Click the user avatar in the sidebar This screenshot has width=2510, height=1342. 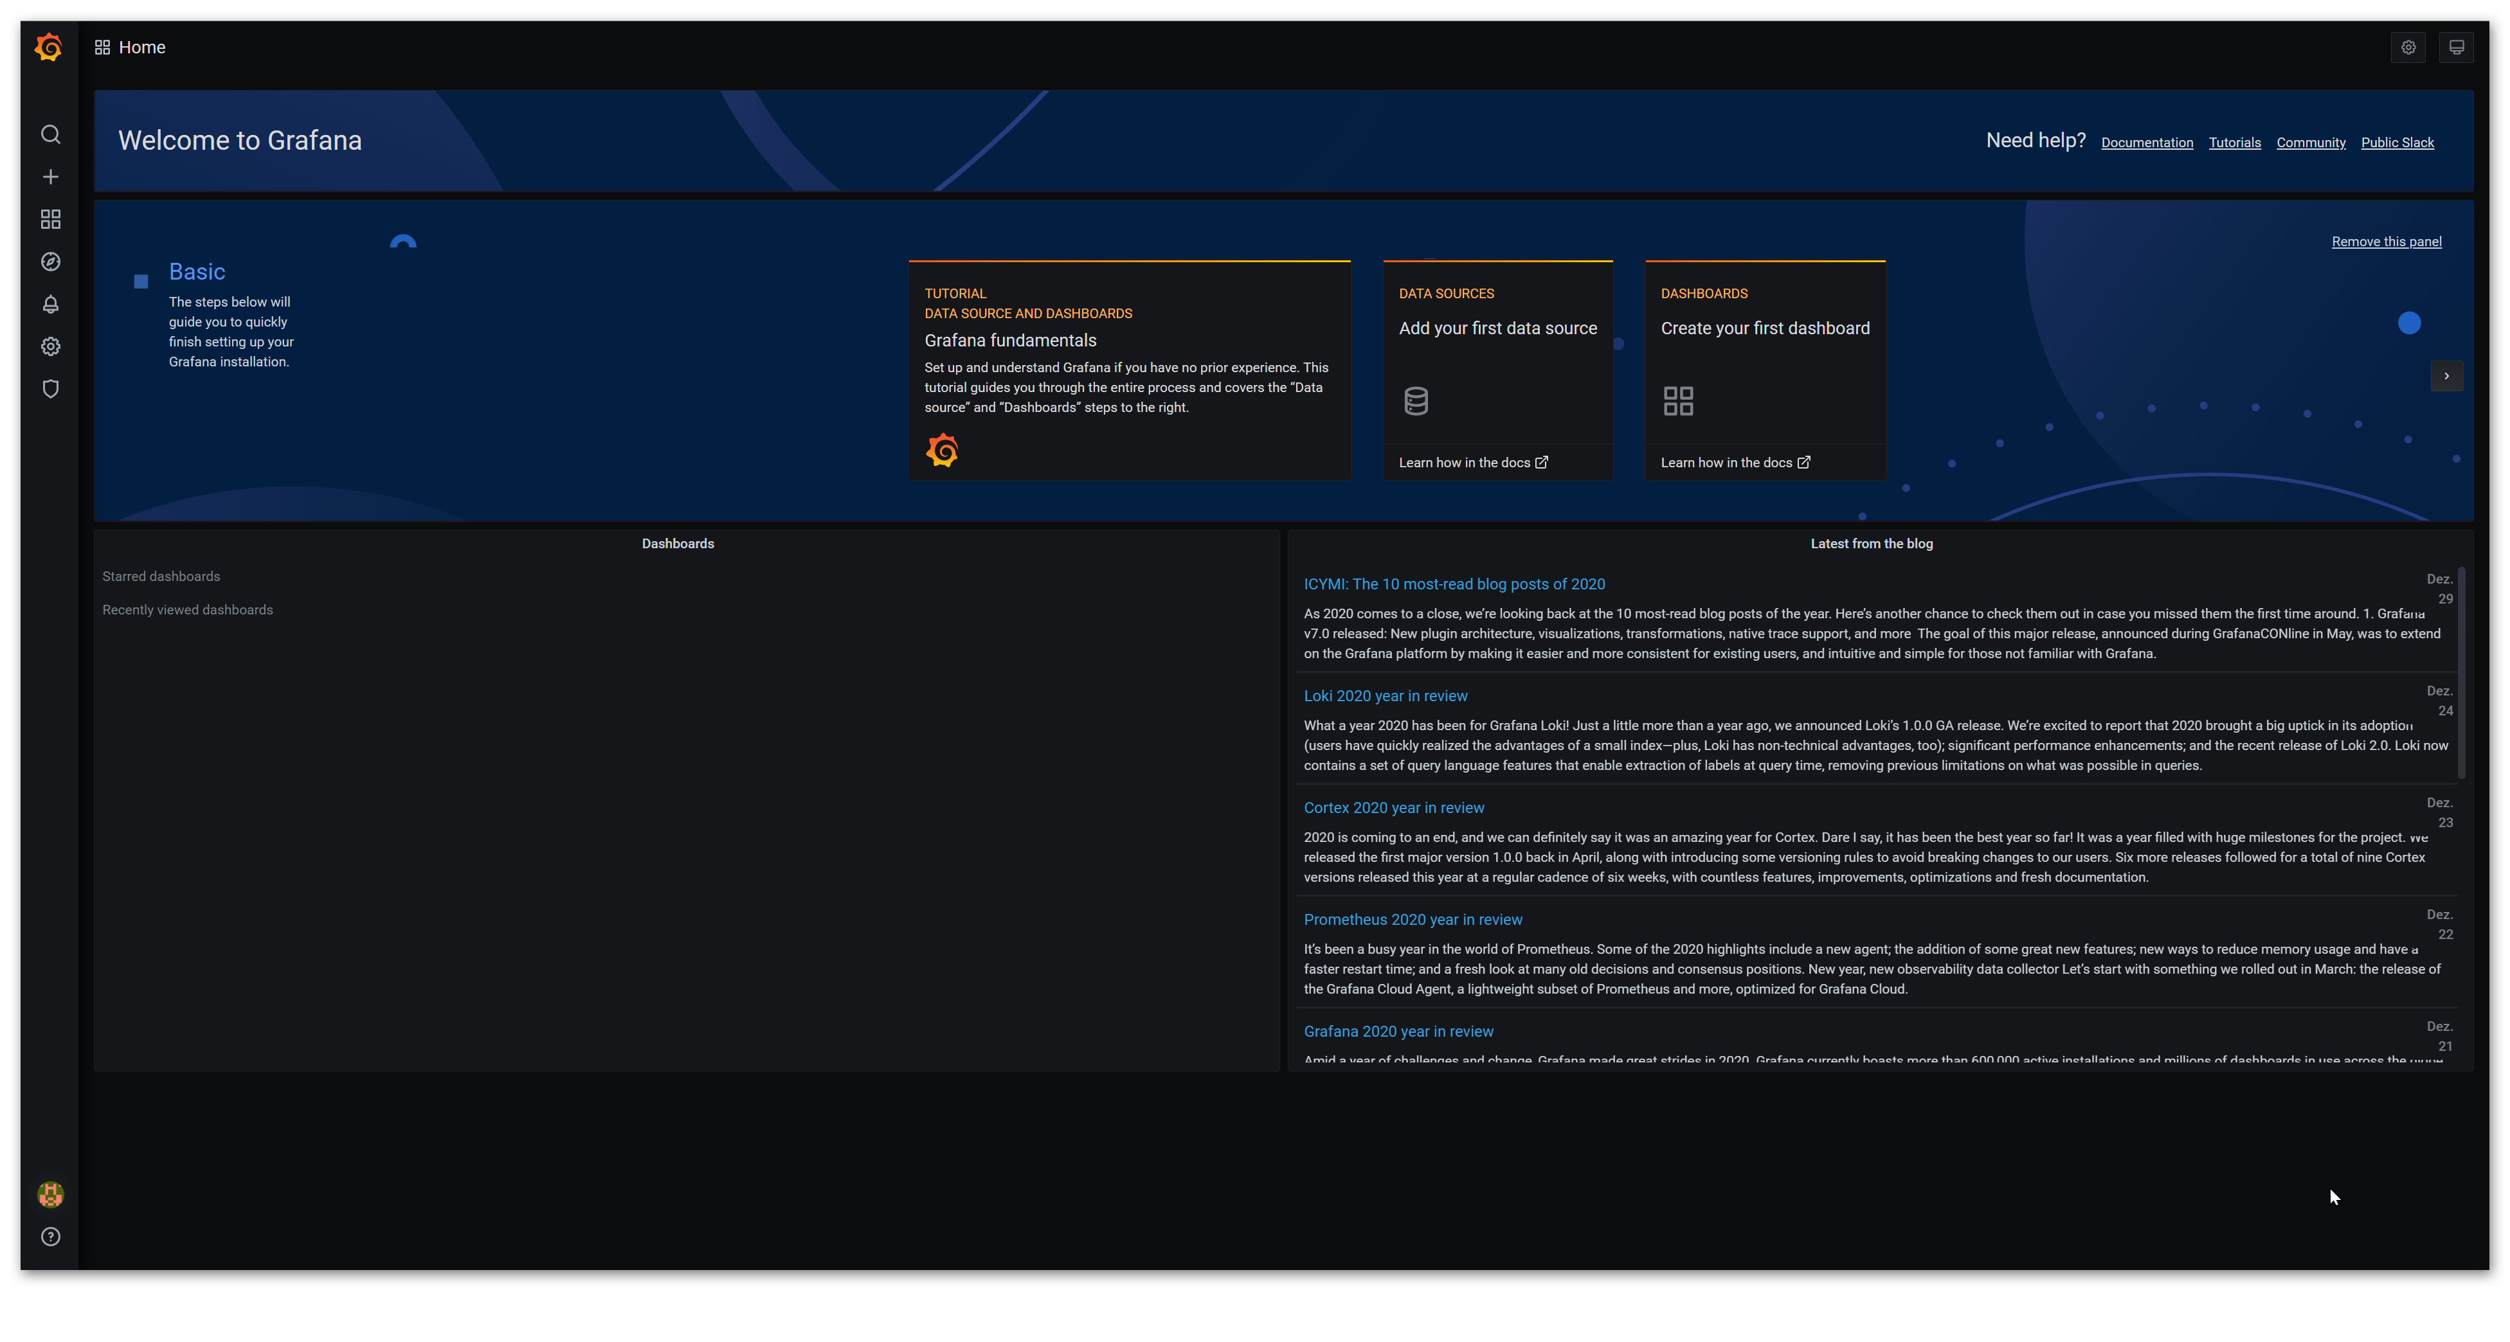point(51,1194)
